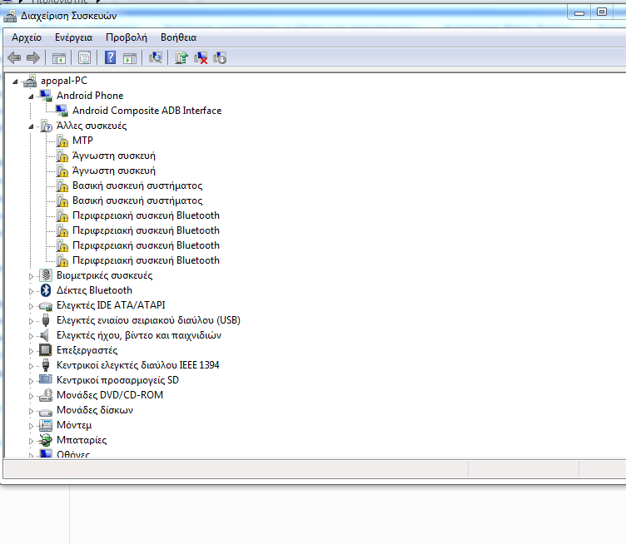Open the Προβολή menu
This screenshot has height=544, width=626.
pyautogui.click(x=126, y=37)
